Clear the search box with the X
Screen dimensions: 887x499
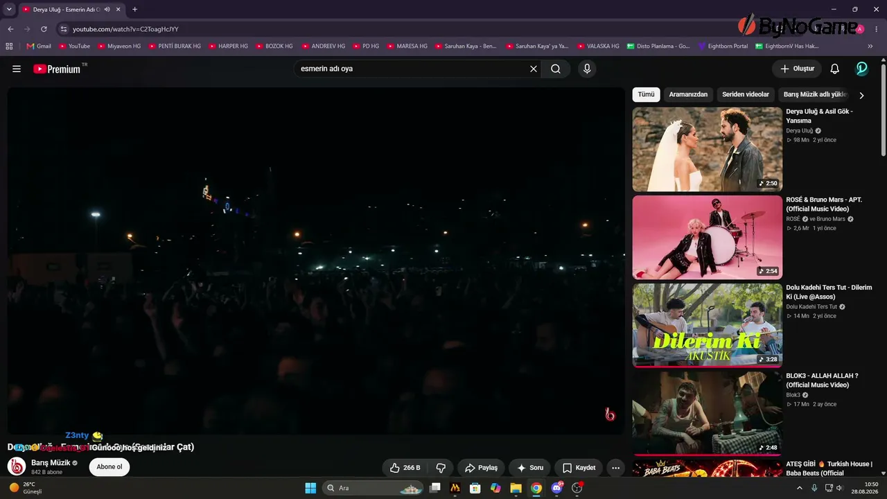[534, 69]
